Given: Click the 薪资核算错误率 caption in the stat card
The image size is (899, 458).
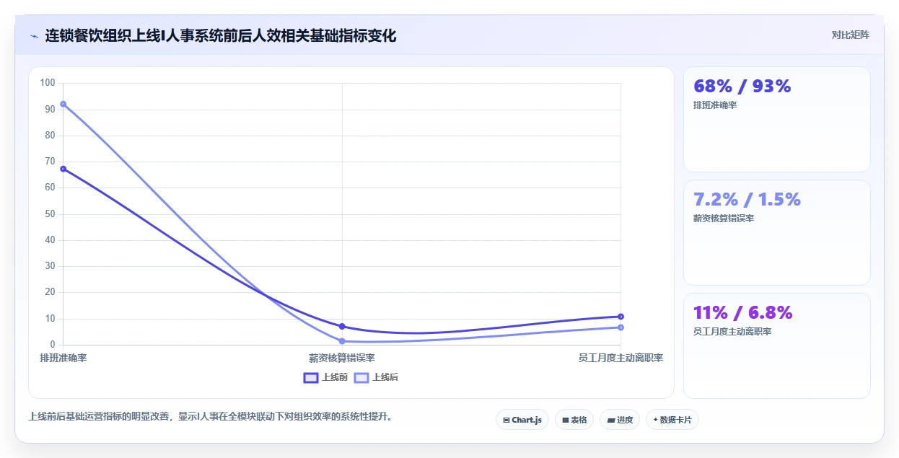Looking at the screenshot, I should click(724, 219).
